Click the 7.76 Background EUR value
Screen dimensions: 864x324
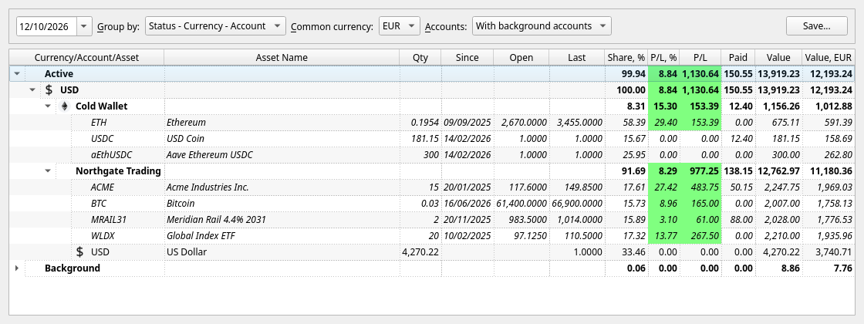click(829, 268)
